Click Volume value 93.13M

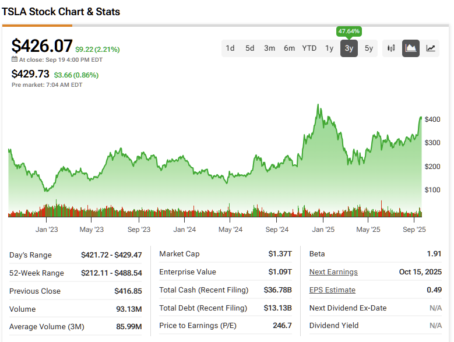[x=129, y=309]
